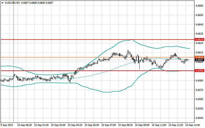Select the red 0.6629 price level label
The width and height of the screenshot is (205, 128).
pos(199,39)
